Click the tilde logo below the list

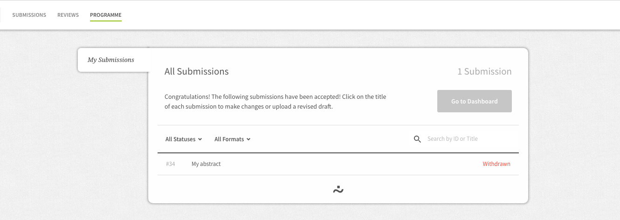(x=338, y=189)
